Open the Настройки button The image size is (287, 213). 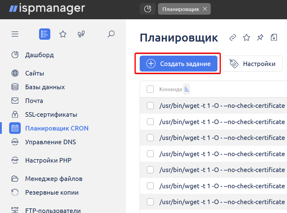coord(252,64)
